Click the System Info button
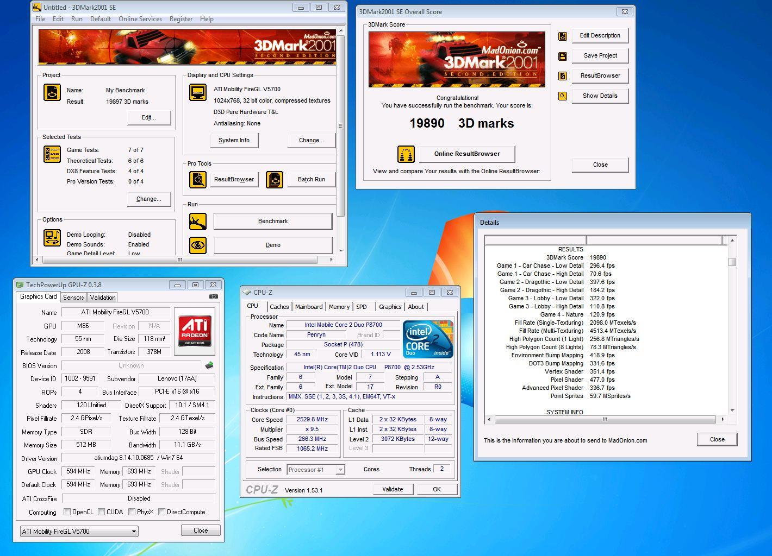The height and width of the screenshot is (556, 772). 234,140
